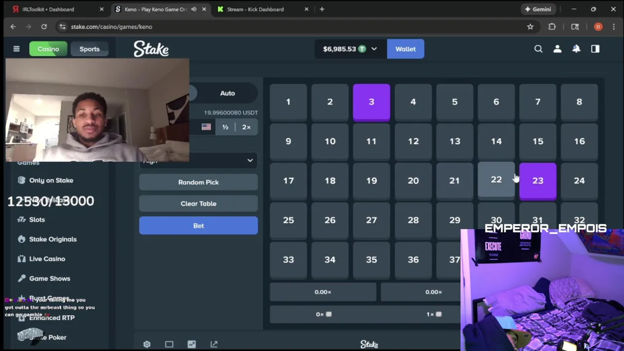Screen dimensions: 624x351
Task: Open the Chrome profile avatar
Action: (598, 27)
